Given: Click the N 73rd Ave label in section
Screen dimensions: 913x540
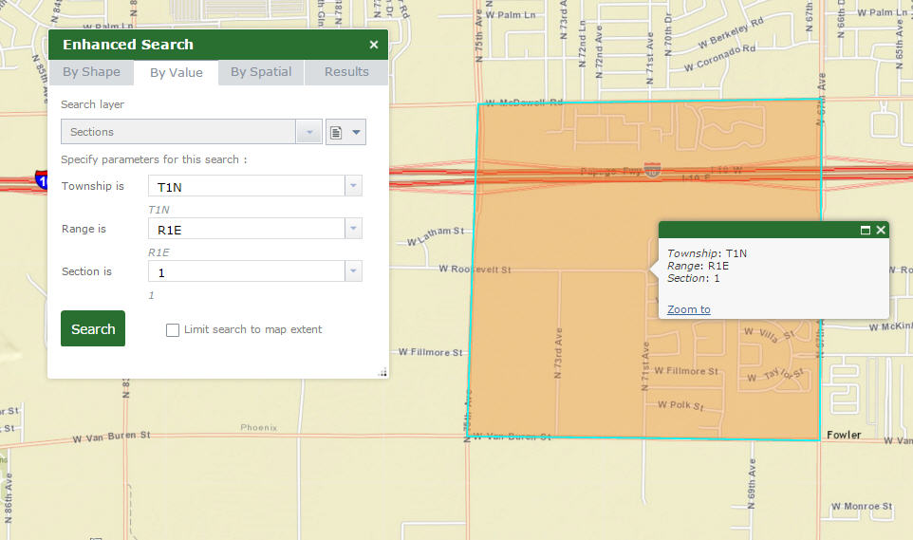Looking at the screenshot, I should point(558,353).
